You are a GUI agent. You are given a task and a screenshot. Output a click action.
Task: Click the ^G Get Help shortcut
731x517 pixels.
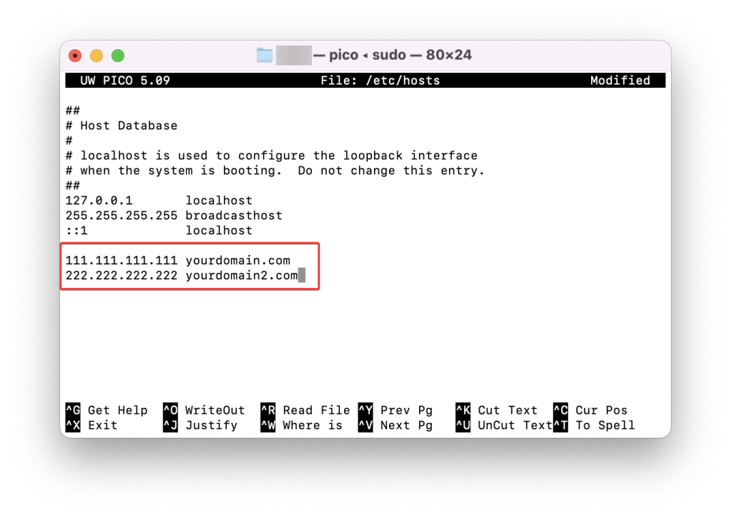[106, 410]
